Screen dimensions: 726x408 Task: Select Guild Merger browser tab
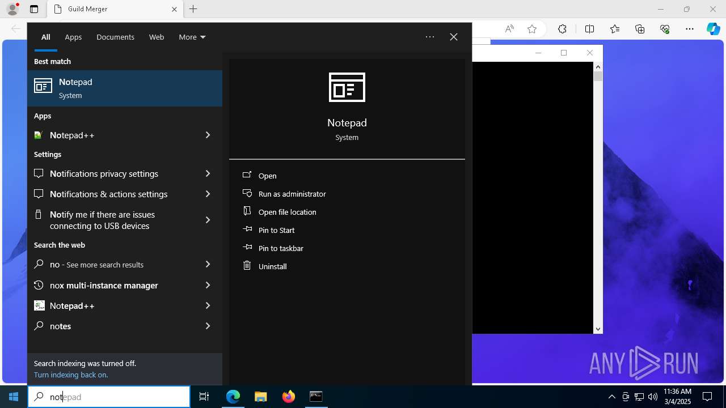coord(115,9)
